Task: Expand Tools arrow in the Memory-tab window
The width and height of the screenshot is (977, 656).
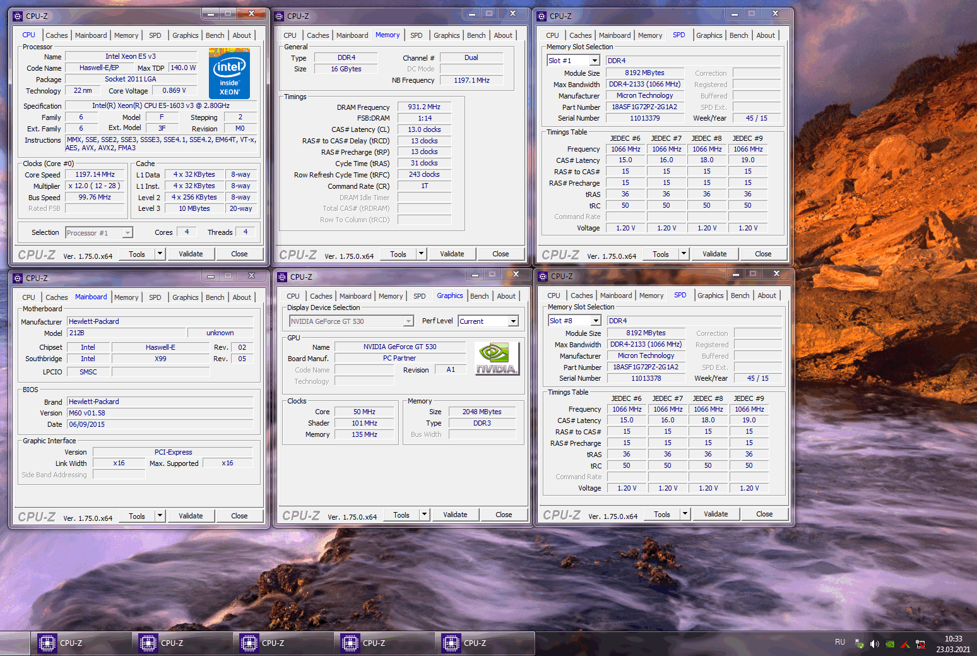Action: 421,254
